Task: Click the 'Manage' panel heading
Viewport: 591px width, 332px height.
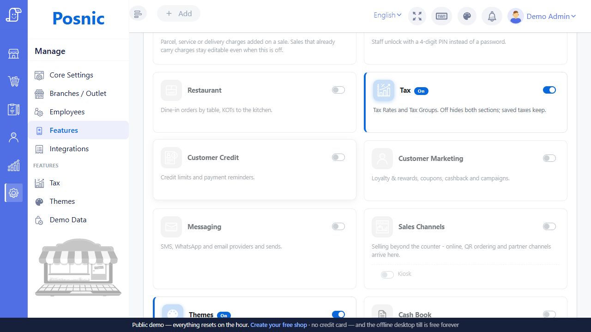Action: pyautogui.click(x=50, y=51)
